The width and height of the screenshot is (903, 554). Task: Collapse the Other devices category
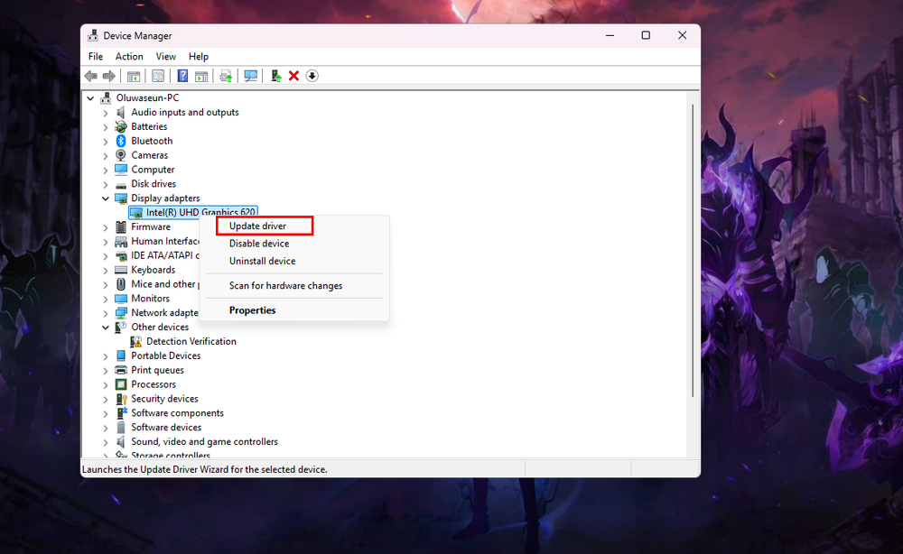(106, 328)
